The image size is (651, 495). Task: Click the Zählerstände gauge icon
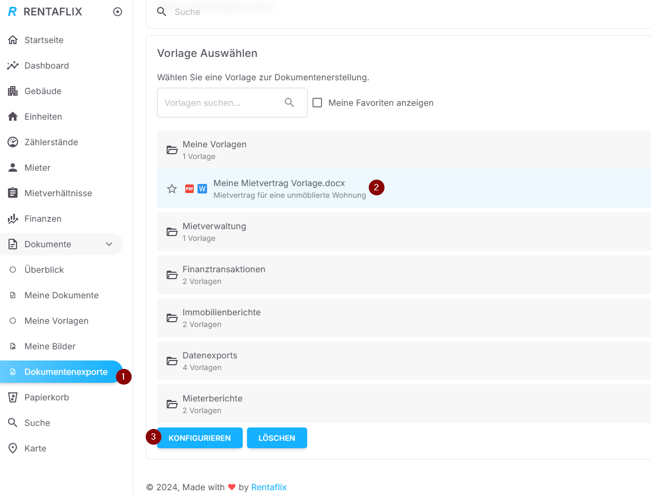[x=13, y=142]
